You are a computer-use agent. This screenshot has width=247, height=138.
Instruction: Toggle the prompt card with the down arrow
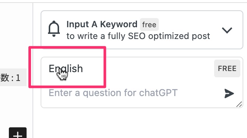tap(227, 30)
